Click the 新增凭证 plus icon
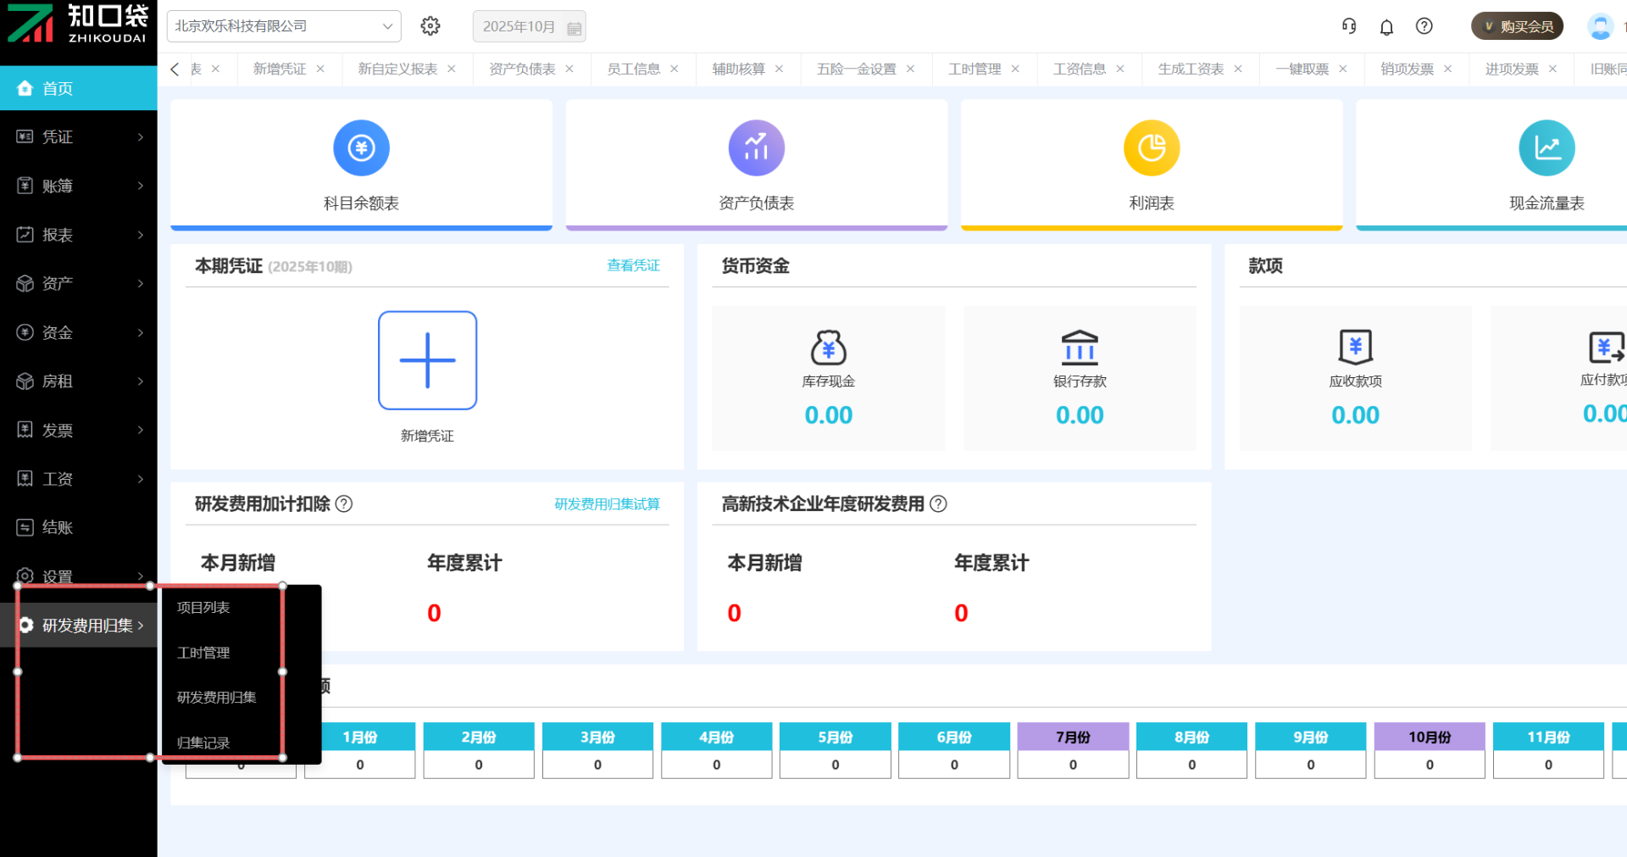Image resolution: width=1627 pixels, height=857 pixels. pyautogui.click(x=427, y=360)
